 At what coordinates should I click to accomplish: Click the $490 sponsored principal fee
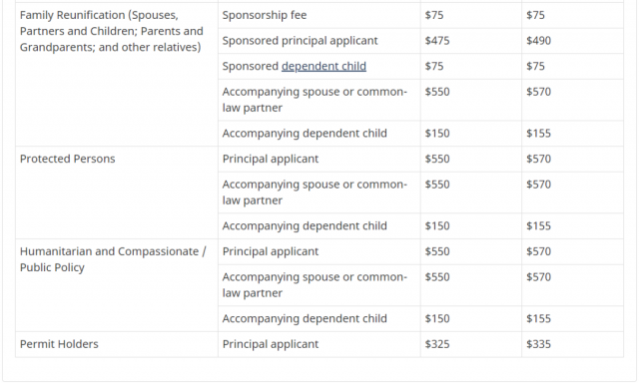538,41
